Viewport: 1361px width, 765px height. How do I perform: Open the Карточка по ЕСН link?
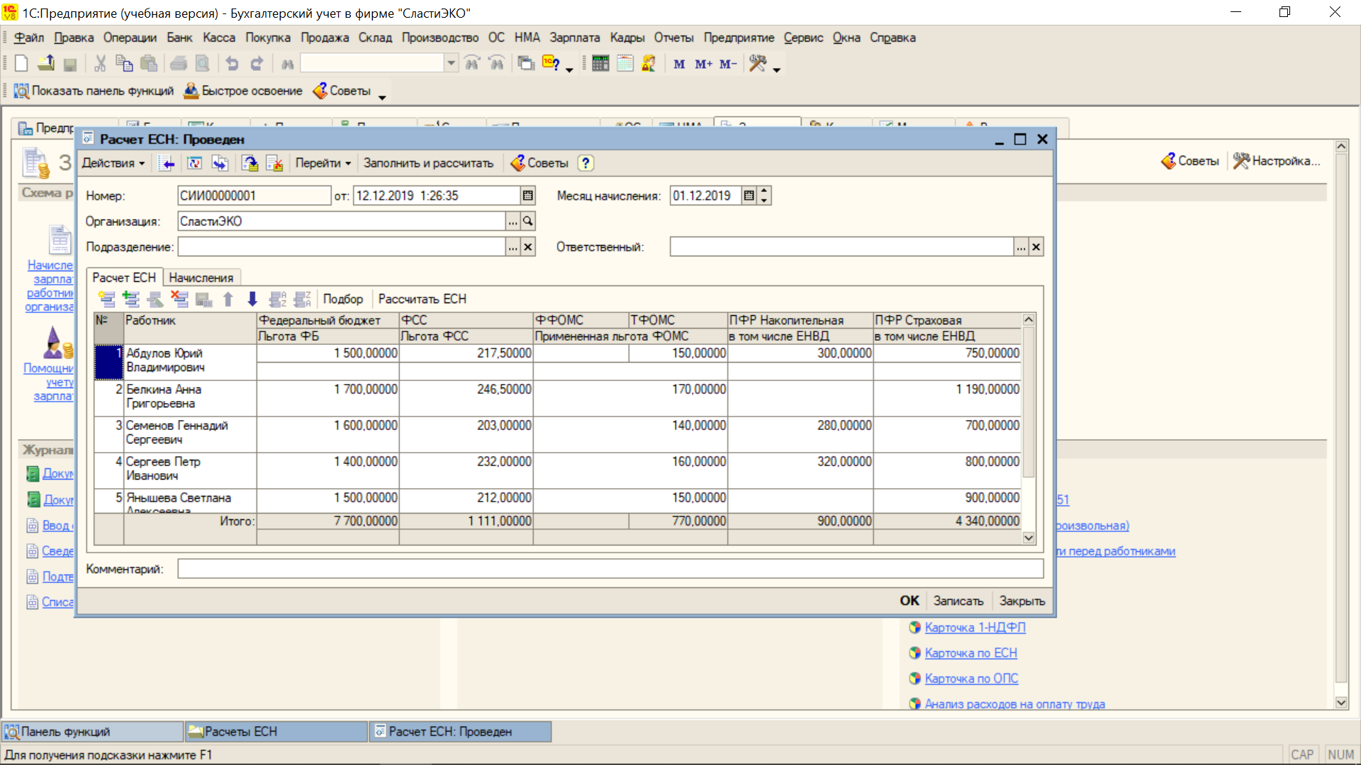pyautogui.click(x=970, y=653)
